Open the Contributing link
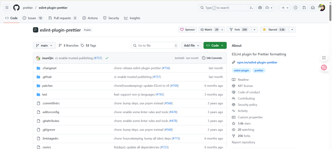 (243, 98)
